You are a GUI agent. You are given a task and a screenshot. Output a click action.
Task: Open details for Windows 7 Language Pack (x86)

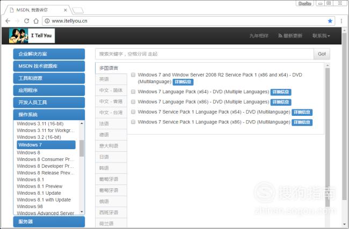click(281, 102)
